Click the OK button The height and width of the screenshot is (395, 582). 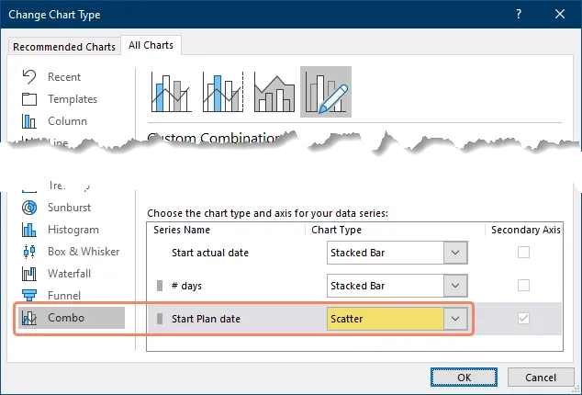click(464, 377)
